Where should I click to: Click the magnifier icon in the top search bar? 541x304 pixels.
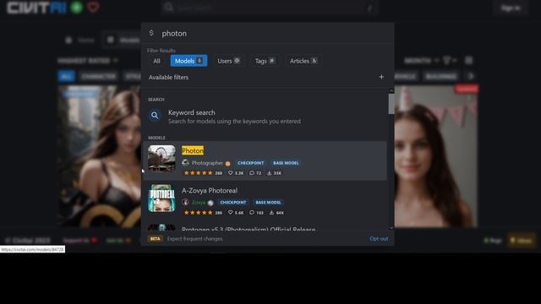pos(169,8)
